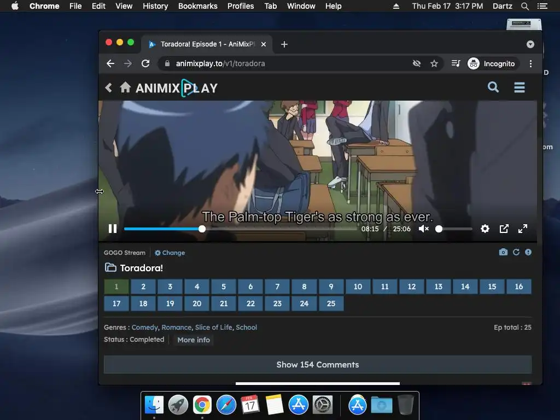Click the Incognito profile button
The width and height of the screenshot is (560, 420).
(x=492, y=63)
